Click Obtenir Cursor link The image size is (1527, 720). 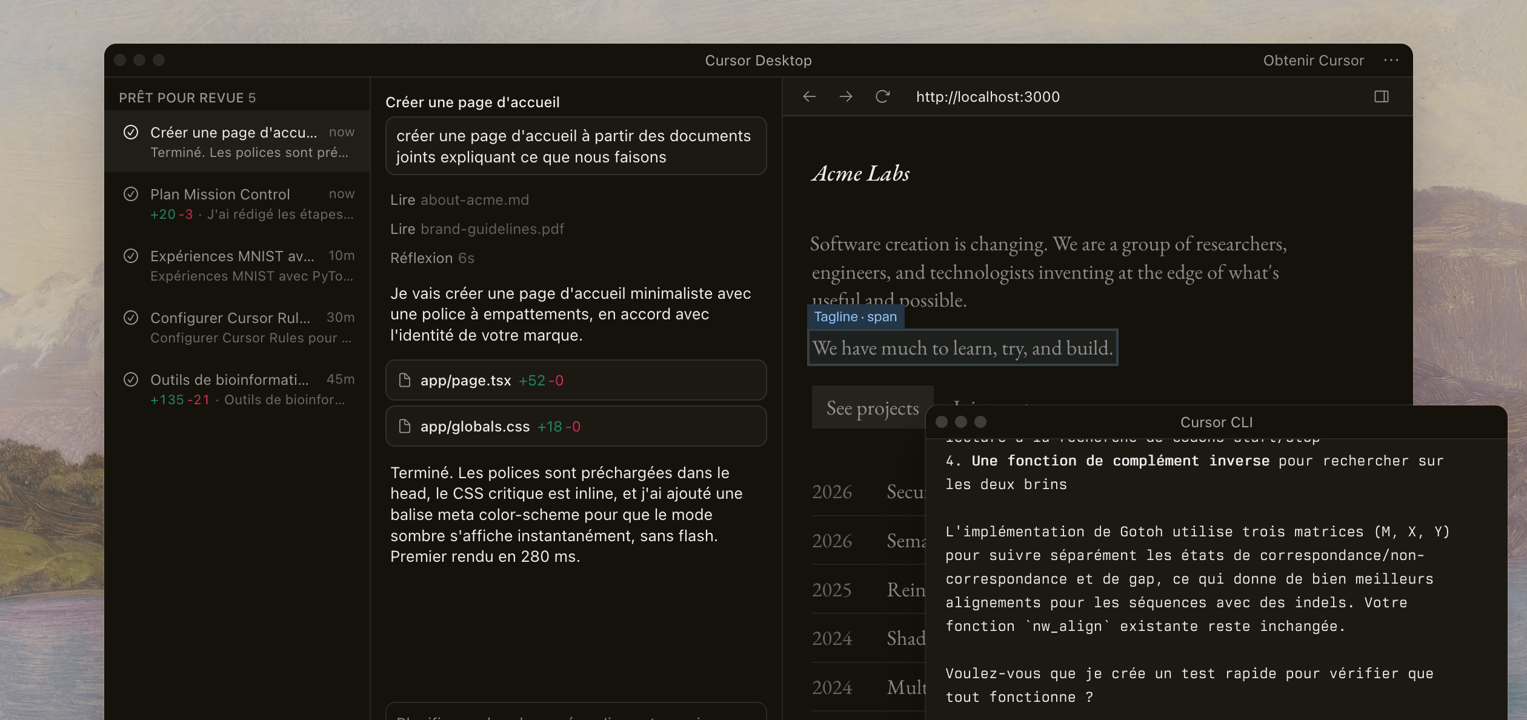coord(1314,61)
